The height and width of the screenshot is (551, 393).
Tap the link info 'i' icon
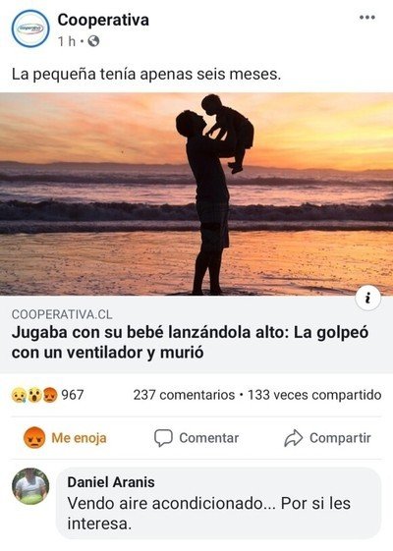(367, 299)
